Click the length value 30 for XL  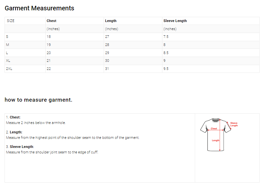click(x=107, y=61)
